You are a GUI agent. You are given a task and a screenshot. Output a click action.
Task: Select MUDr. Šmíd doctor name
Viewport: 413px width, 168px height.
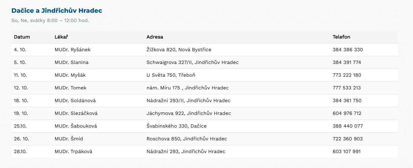[x=69, y=139]
